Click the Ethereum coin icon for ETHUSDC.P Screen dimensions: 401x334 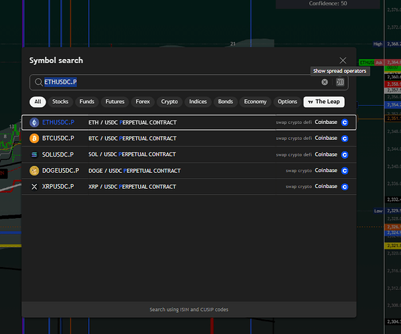coord(34,122)
